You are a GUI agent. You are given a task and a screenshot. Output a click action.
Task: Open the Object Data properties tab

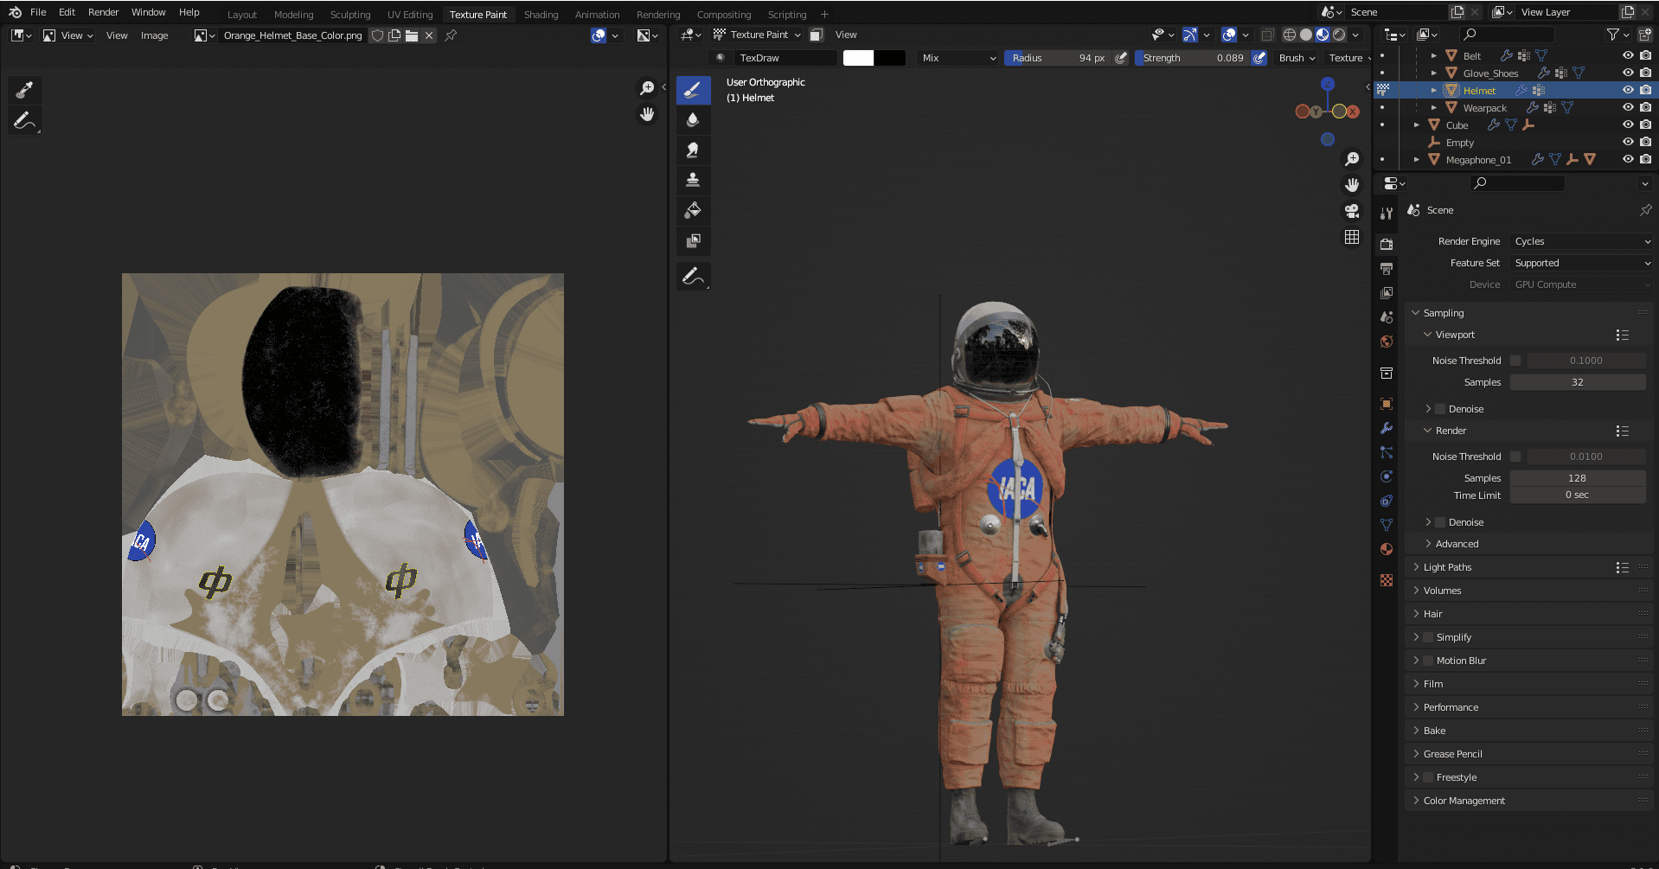1387,525
